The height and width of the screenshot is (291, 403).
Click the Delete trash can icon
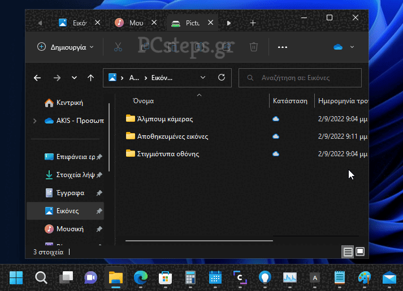tap(254, 47)
